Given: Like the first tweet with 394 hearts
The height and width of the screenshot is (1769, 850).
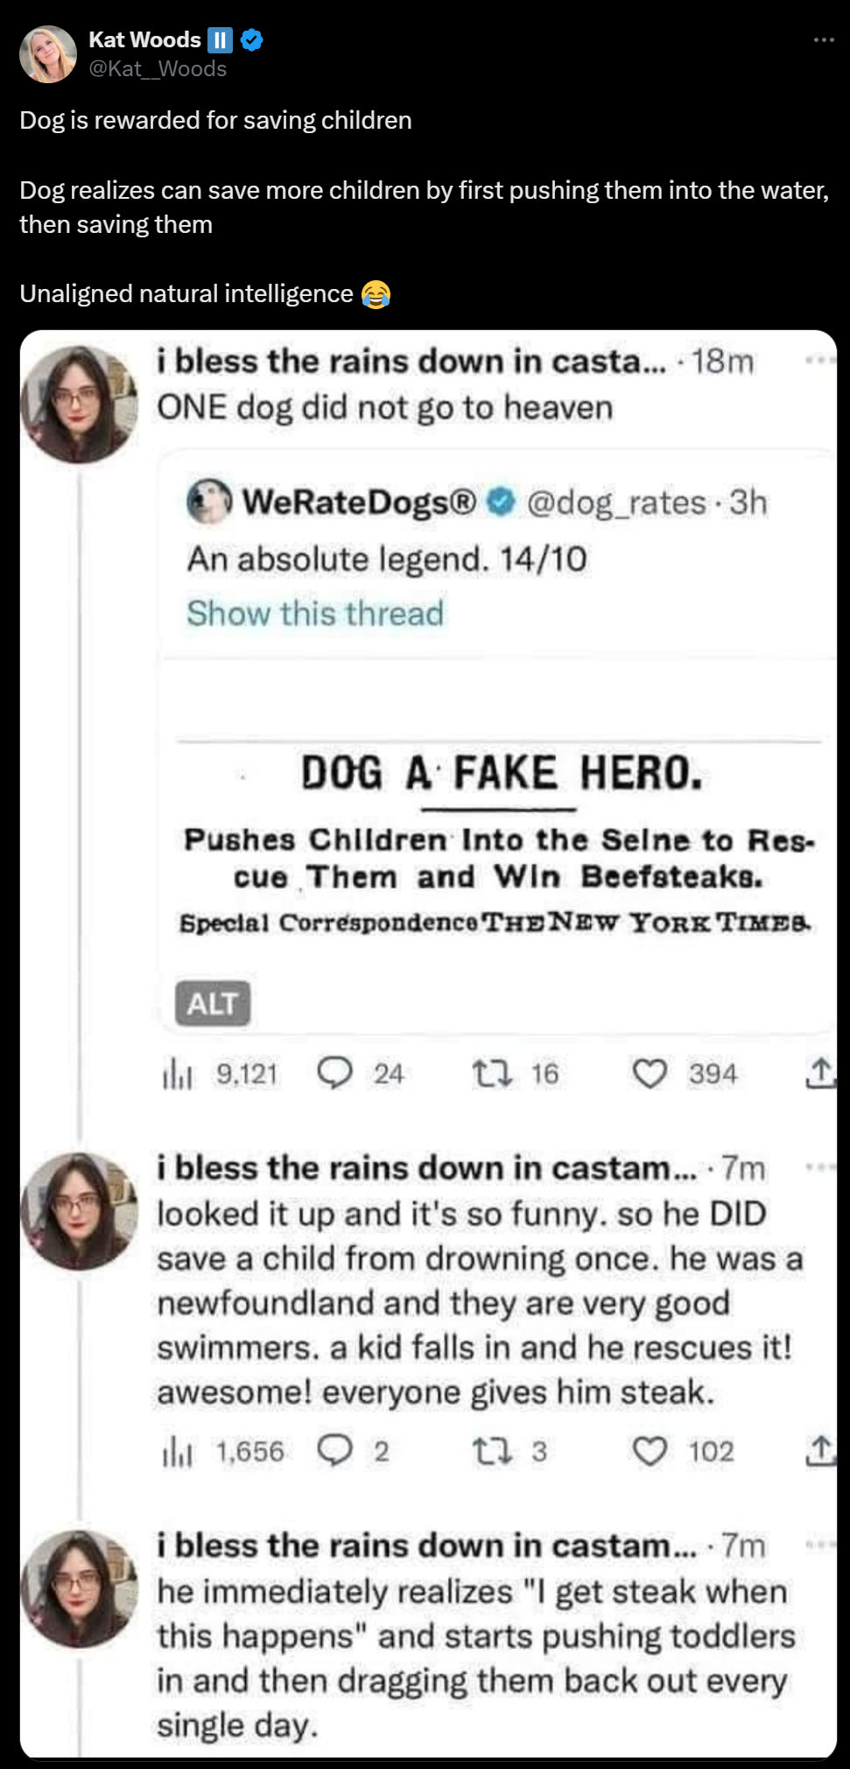Looking at the screenshot, I should 650,1074.
